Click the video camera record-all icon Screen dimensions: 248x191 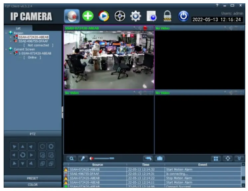148,158
